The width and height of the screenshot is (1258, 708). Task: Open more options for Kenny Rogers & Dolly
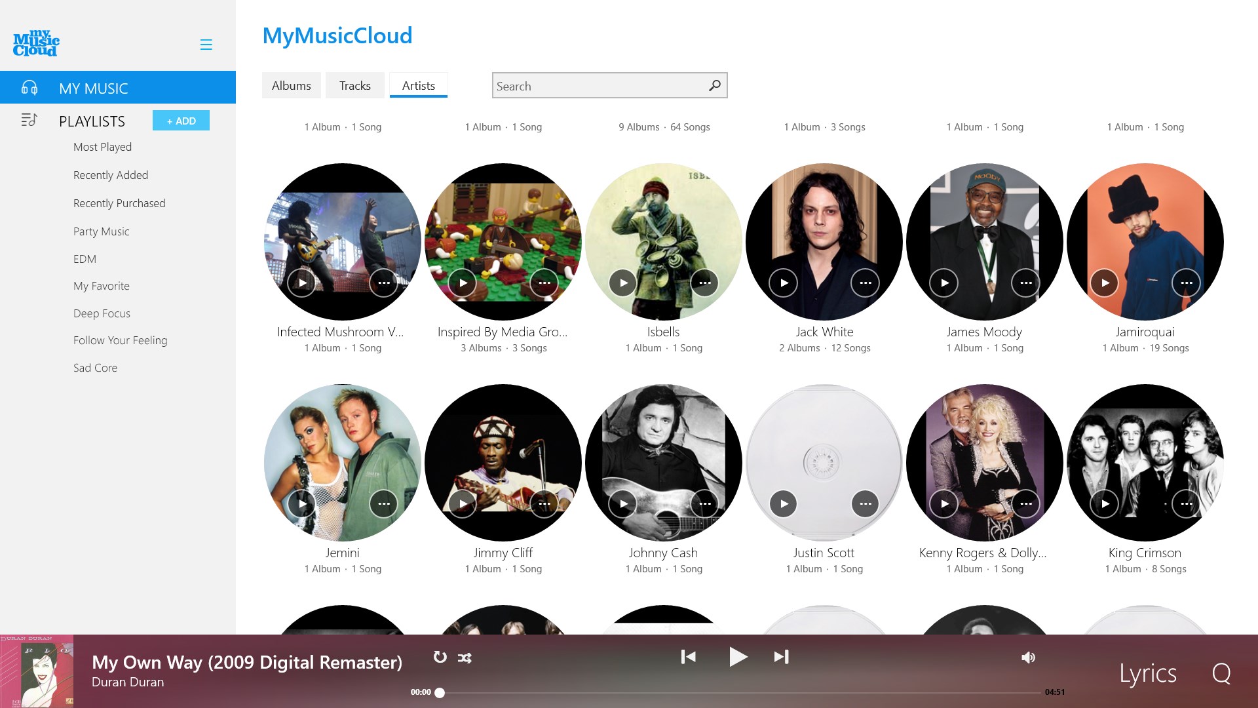point(1026,503)
